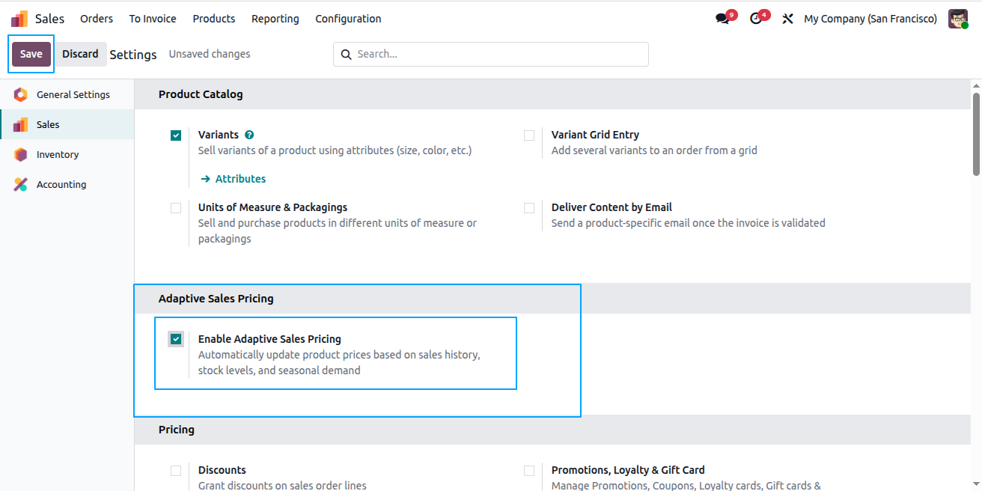Viewport: 982px width, 491px height.
Task: Click the Settings breadcrumb title
Action: [133, 55]
